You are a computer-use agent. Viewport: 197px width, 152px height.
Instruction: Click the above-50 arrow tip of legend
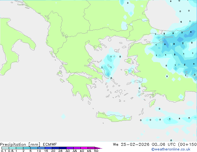(98, 148)
